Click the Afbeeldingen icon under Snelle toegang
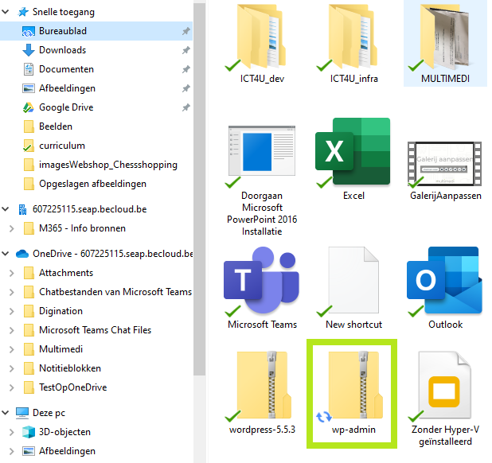Viewport: 492px width, 463px height. pyautogui.click(x=29, y=88)
